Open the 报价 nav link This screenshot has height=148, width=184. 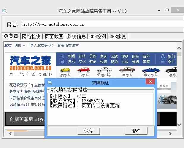pyautogui.click(x=171, y=57)
